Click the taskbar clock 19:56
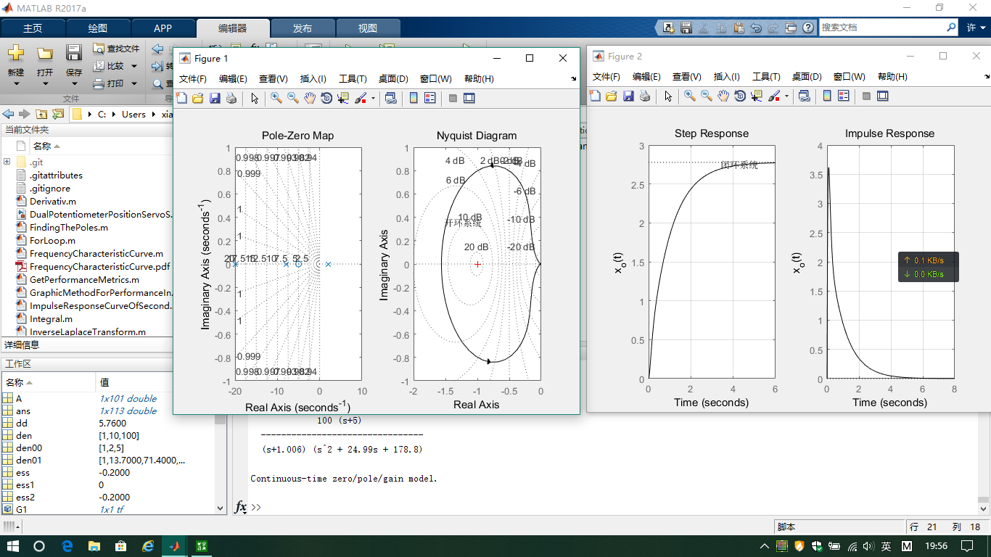Screen dimensions: 991x557 937,545
